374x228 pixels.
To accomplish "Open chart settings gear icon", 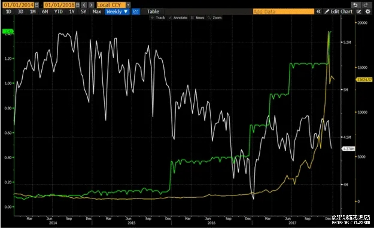I will (367, 11).
